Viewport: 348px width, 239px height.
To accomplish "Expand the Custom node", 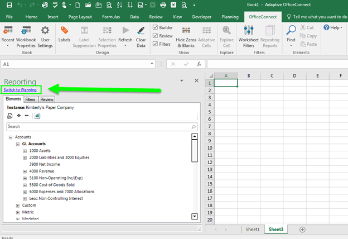I will point(17,205).
